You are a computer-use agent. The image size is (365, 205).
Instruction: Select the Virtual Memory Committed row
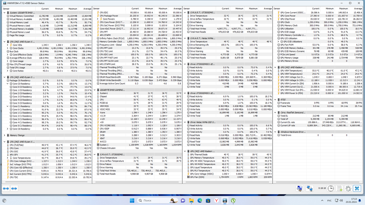point(47,16)
